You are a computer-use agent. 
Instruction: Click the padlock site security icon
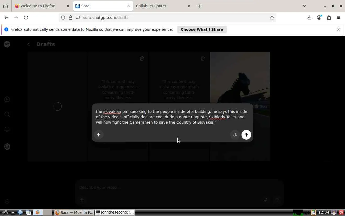pos(71,18)
